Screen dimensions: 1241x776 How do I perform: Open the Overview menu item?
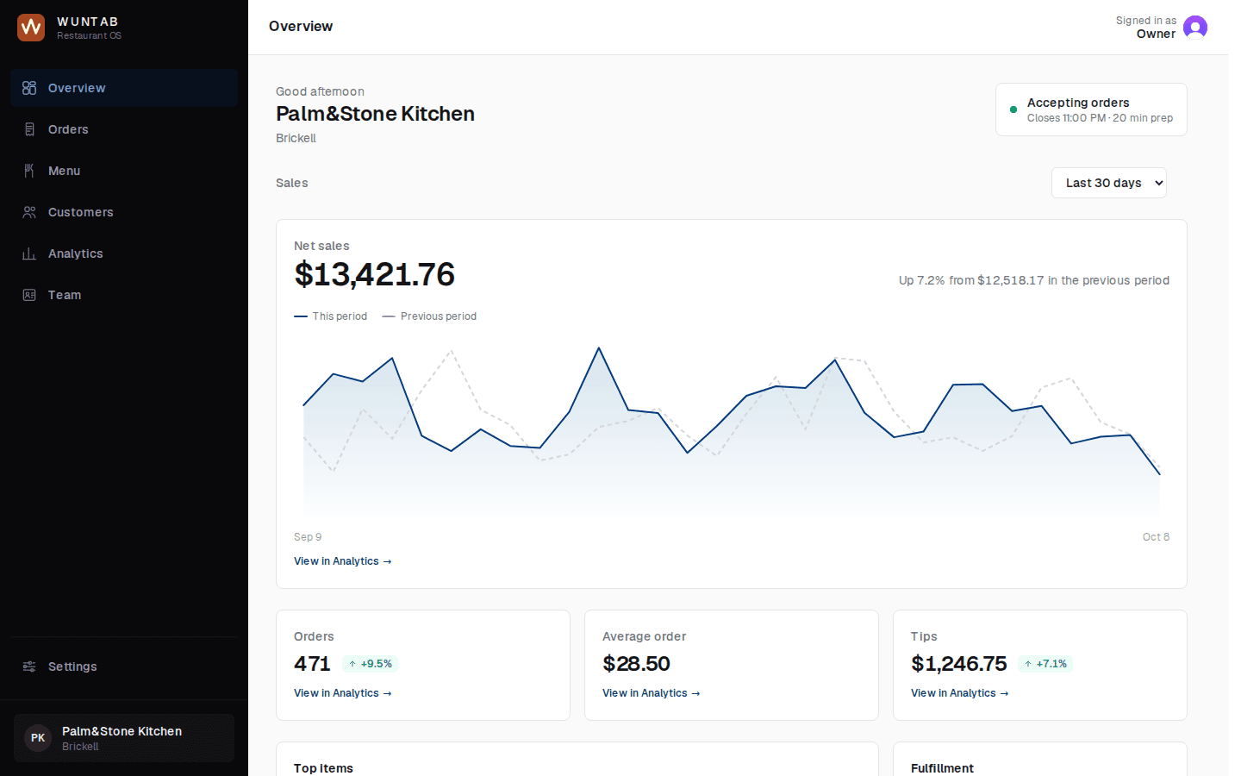tap(124, 88)
